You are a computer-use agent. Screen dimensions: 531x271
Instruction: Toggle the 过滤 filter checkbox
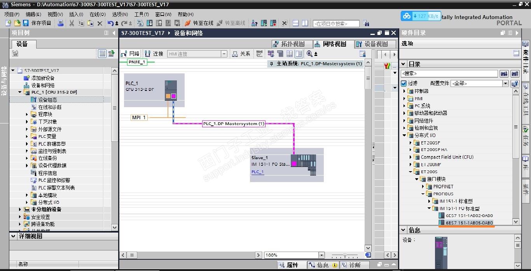(x=404, y=83)
